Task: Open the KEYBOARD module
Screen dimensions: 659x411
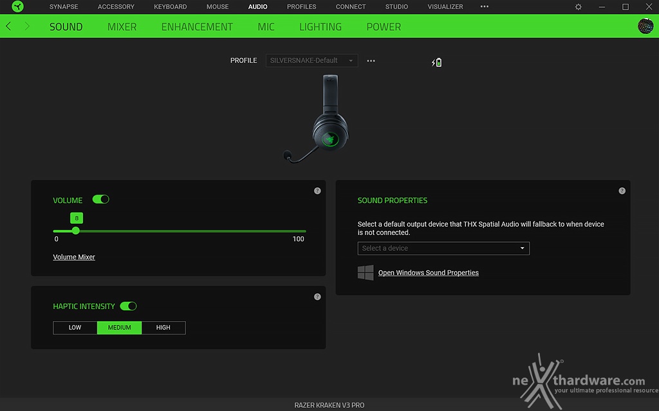Action: pos(170,6)
